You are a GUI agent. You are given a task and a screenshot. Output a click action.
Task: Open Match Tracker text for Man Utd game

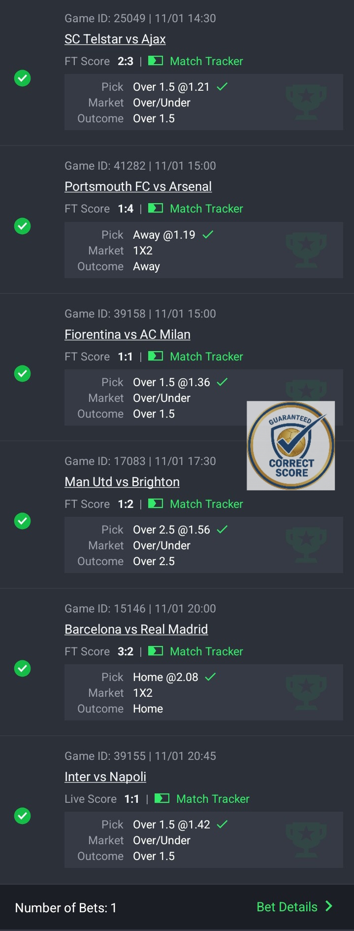click(x=206, y=504)
